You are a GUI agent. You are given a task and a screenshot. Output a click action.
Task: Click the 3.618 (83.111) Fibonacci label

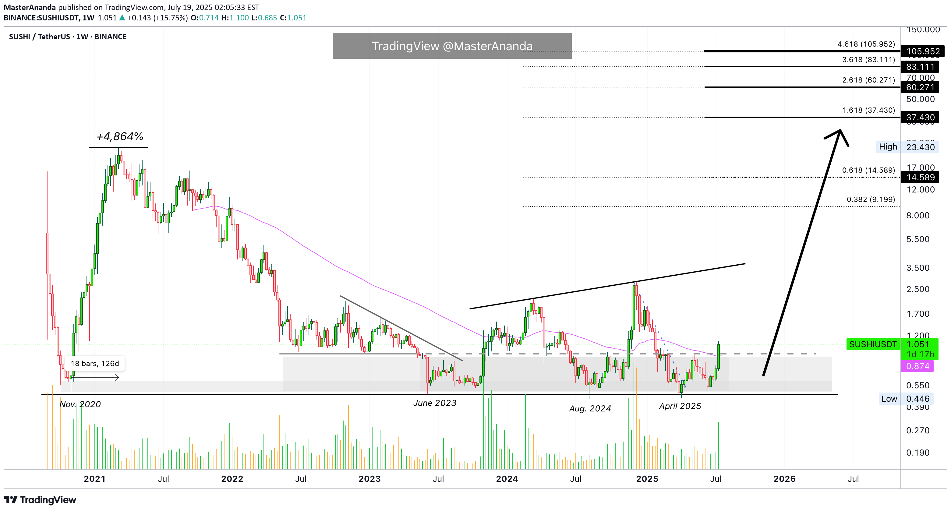868,59
